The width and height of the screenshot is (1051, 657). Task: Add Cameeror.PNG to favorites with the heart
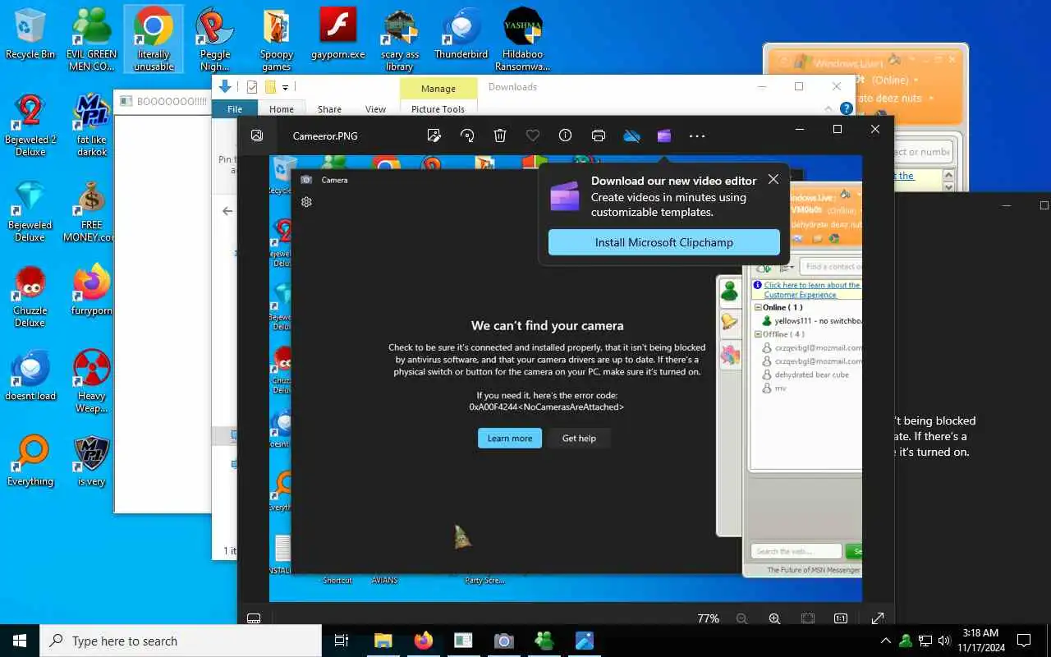click(533, 136)
